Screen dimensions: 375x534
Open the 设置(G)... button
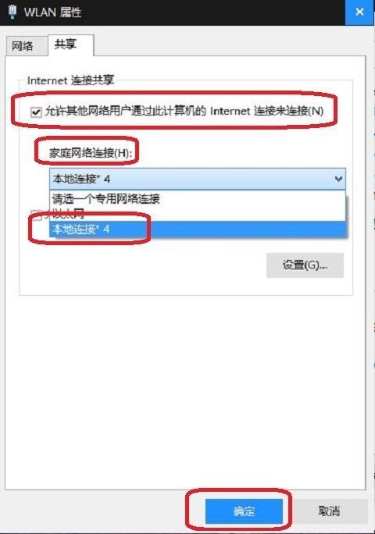pyautogui.click(x=305, y=265)
